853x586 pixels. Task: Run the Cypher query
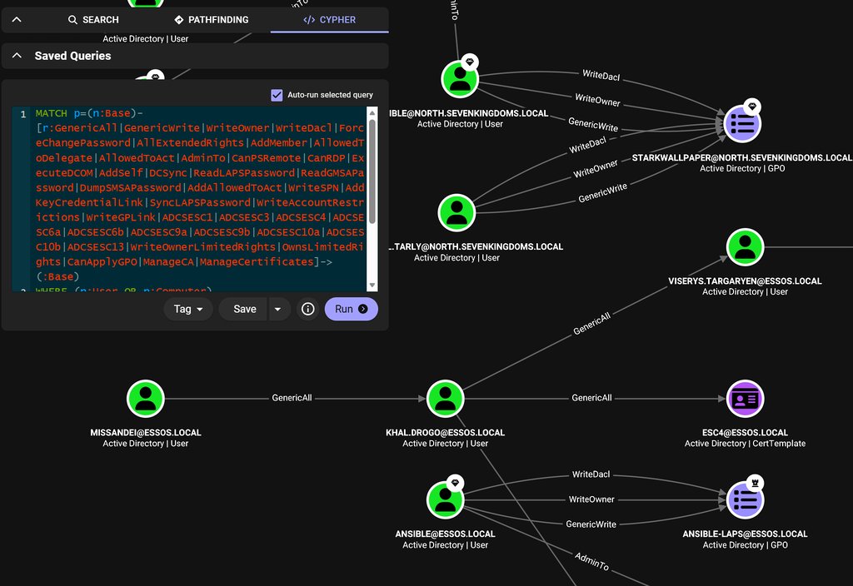[x=351, y=309]
